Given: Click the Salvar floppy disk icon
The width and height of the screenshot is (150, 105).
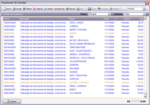Looking at the screenshot, I should [x=89, y=9].
